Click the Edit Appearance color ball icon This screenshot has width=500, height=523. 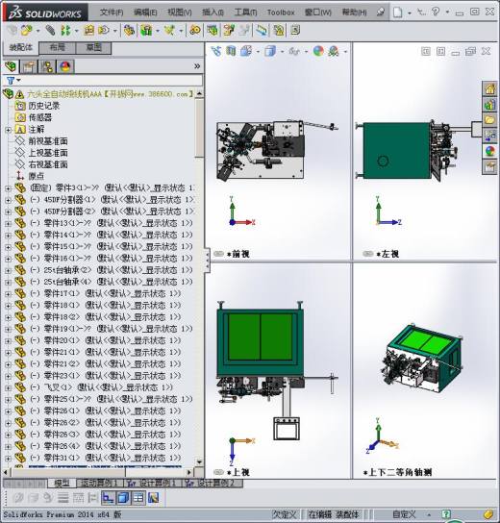[x=318, y=51]
